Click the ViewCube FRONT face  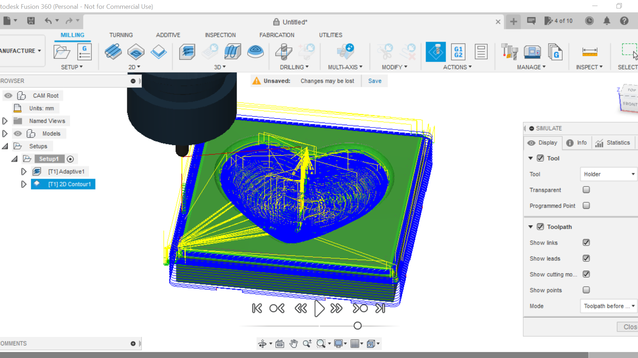click(x=630, y=104)
